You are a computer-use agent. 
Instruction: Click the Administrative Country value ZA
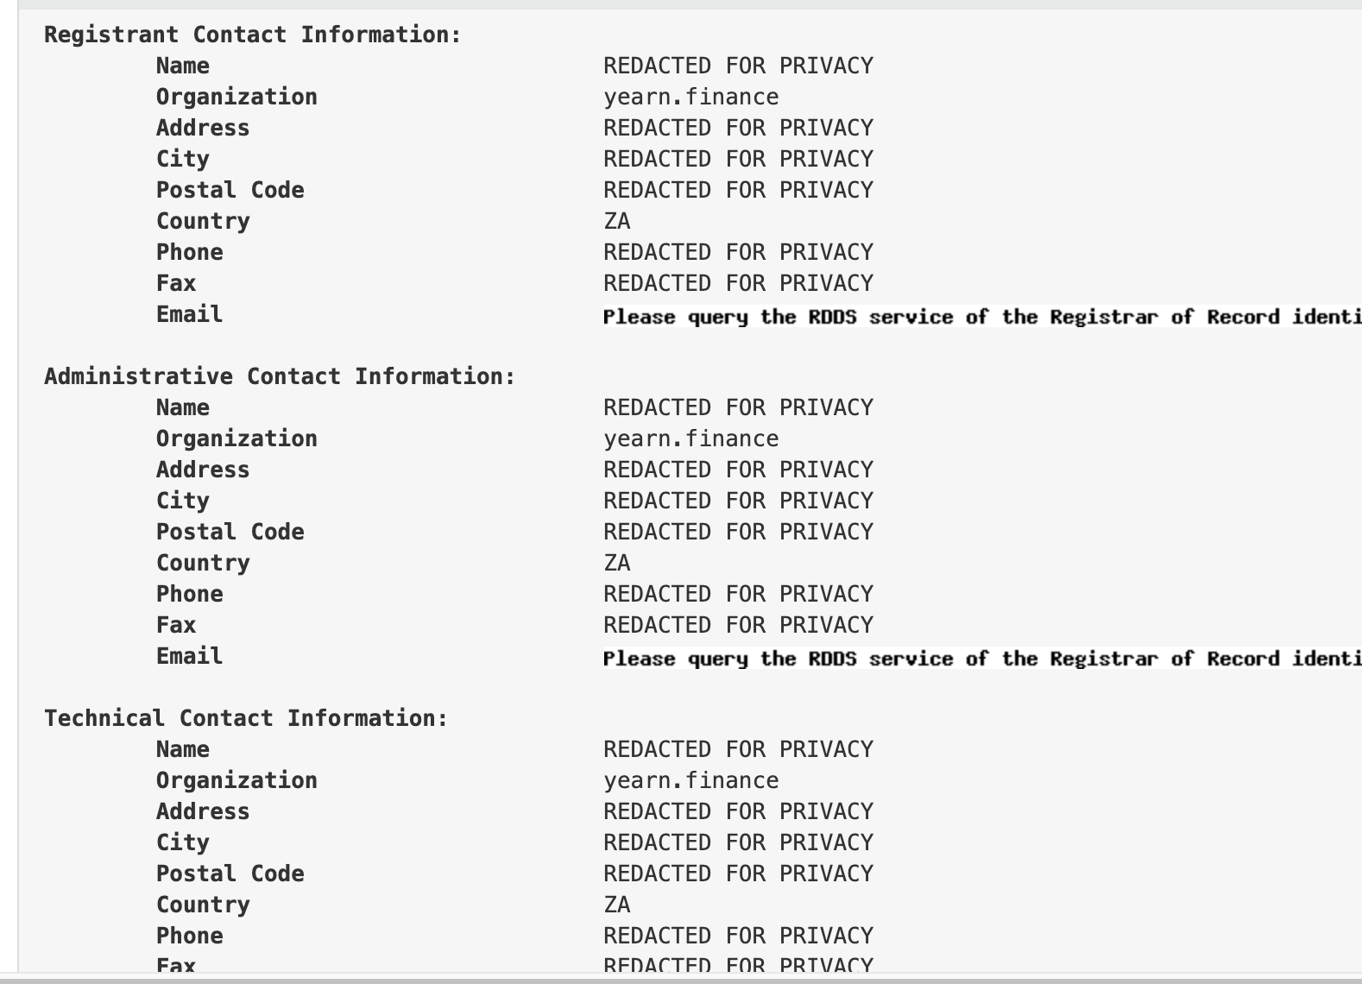point(617,563)
